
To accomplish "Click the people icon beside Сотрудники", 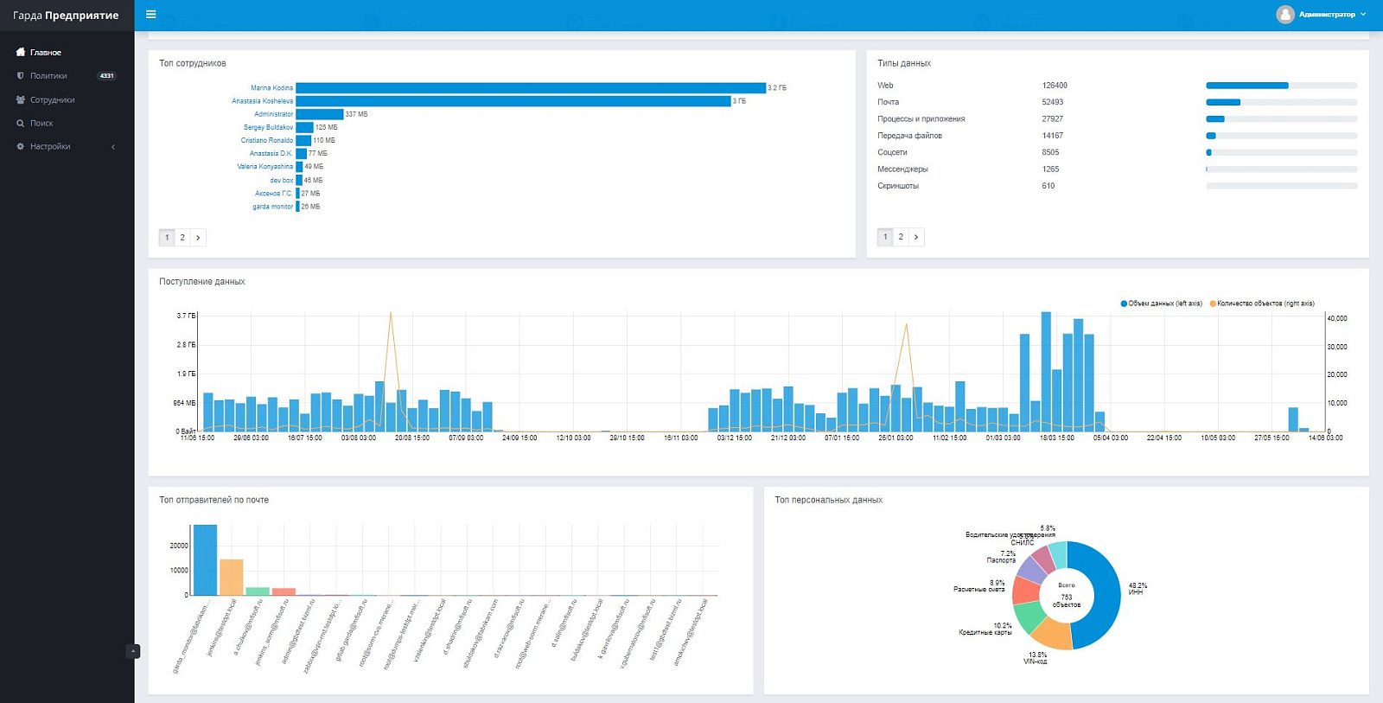I will point(21,99).
